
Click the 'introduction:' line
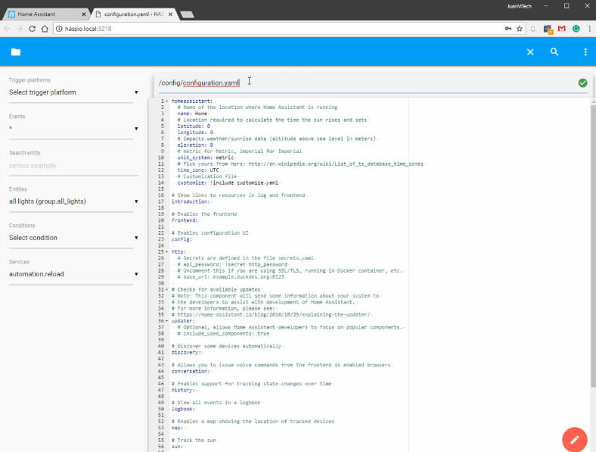pyautogui.click(x=190, y=201)
